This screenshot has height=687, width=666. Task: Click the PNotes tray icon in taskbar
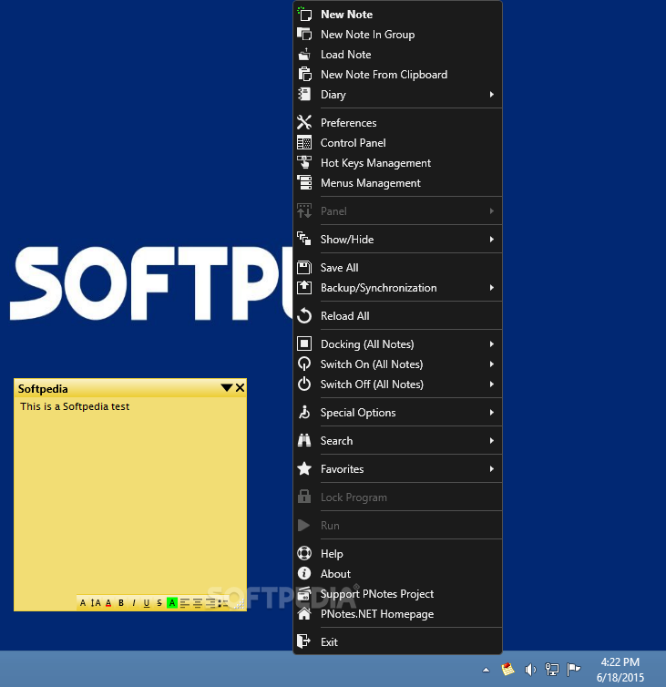click(x=507, y=669)
